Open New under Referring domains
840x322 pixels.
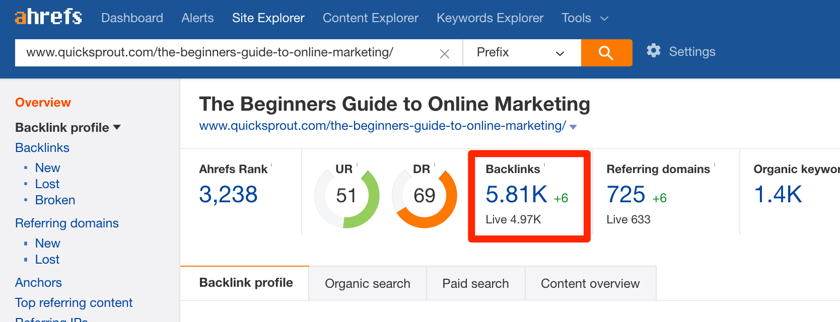(x=47, y=243)
